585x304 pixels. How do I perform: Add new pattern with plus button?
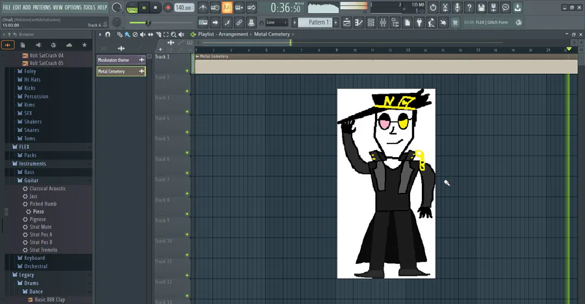pos(336,22)
